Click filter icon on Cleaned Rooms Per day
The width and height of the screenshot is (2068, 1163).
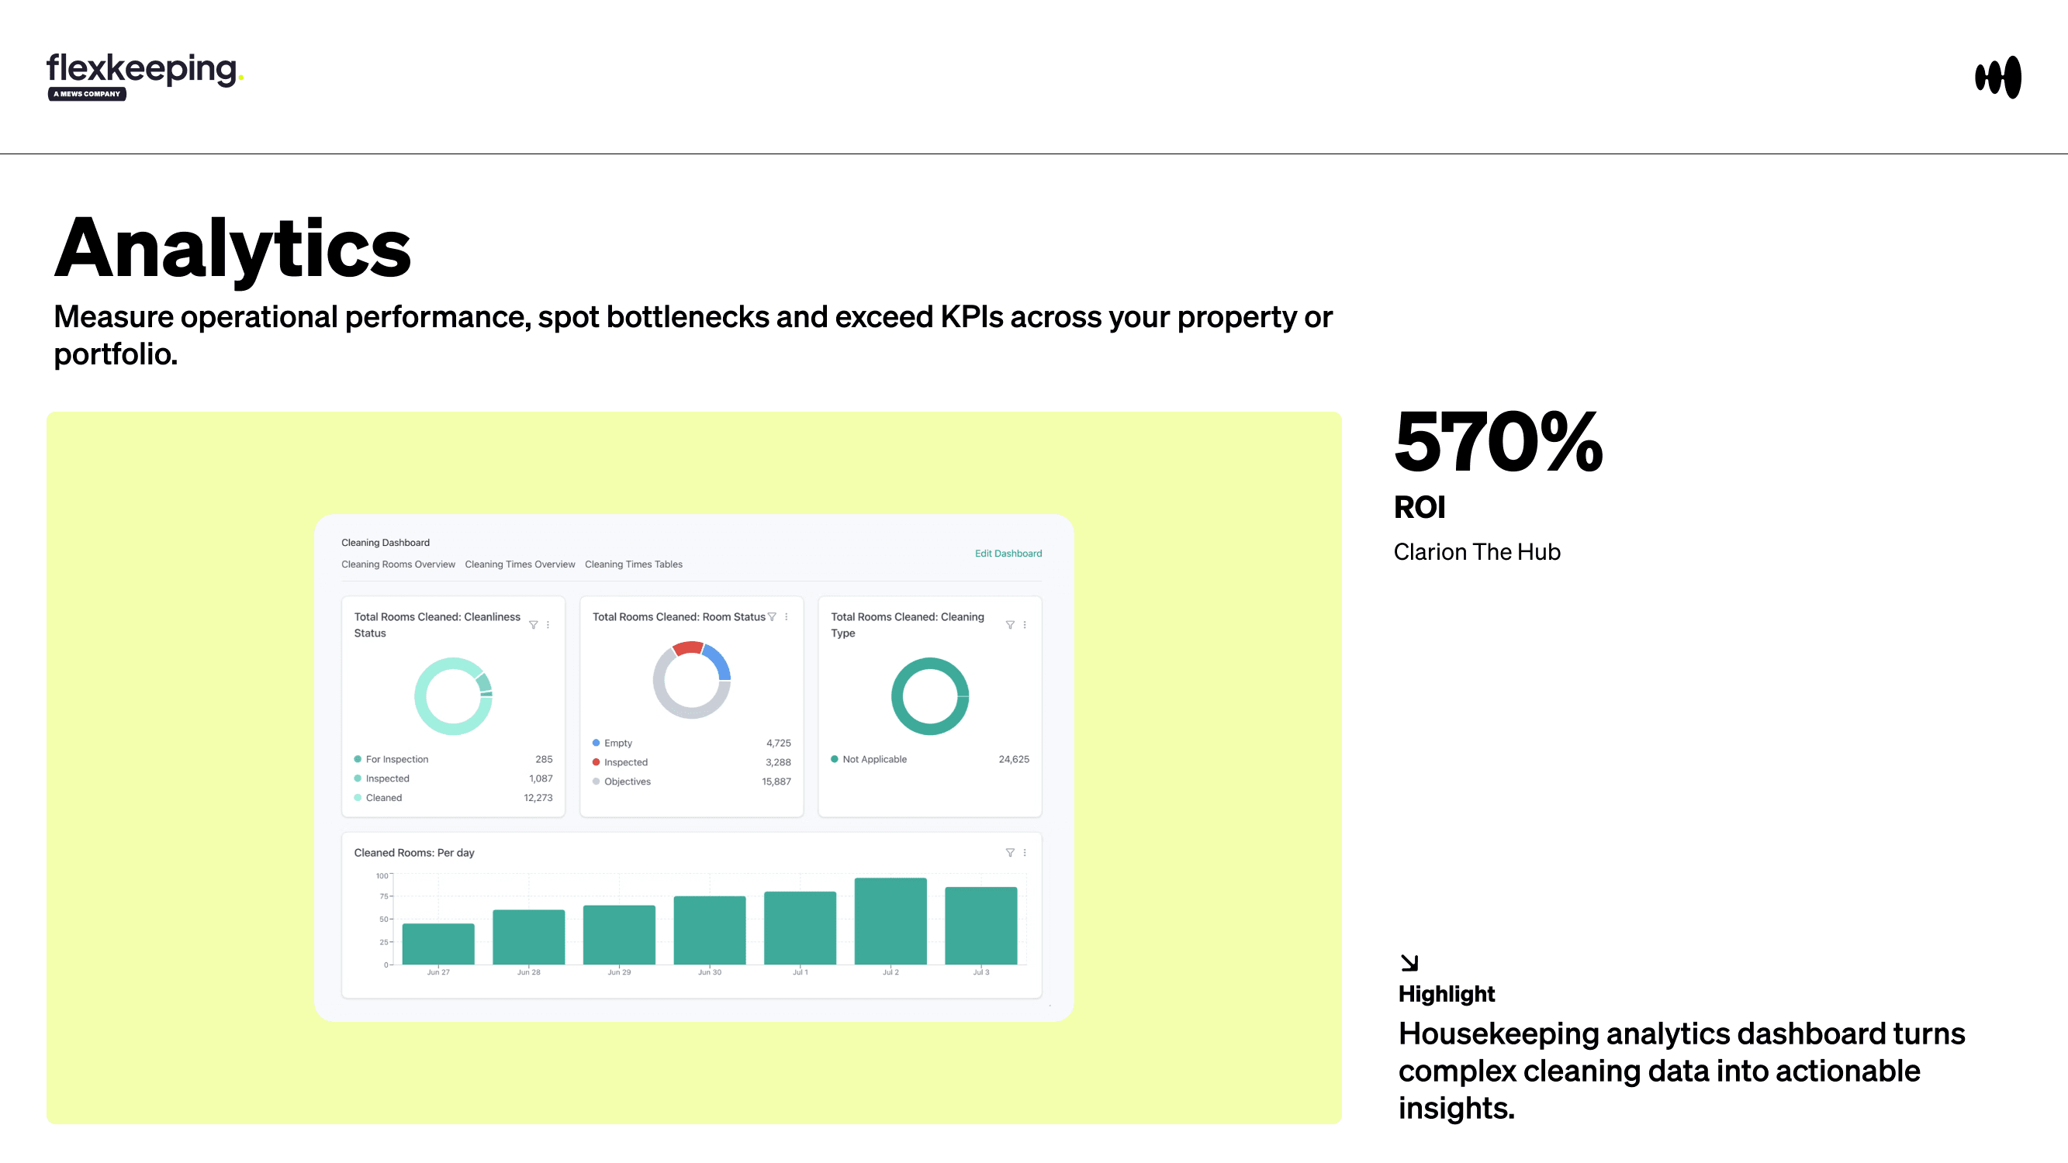click(x=1010, y=852)
